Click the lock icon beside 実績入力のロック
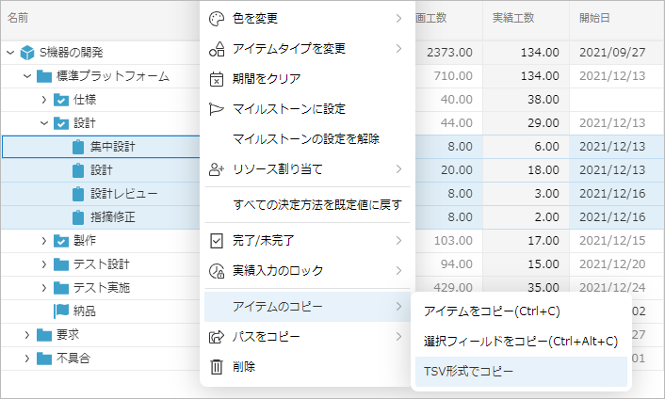Screen dimensions: 665x399 click(217, 270)
